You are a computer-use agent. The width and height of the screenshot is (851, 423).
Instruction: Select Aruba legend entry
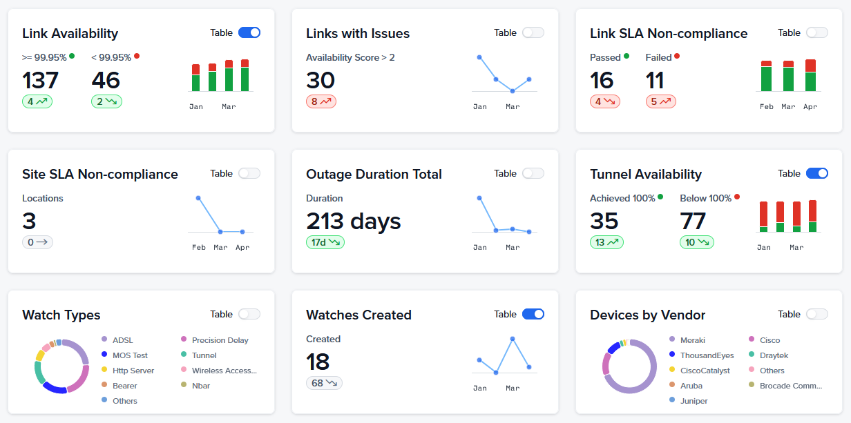click(685, 386)
